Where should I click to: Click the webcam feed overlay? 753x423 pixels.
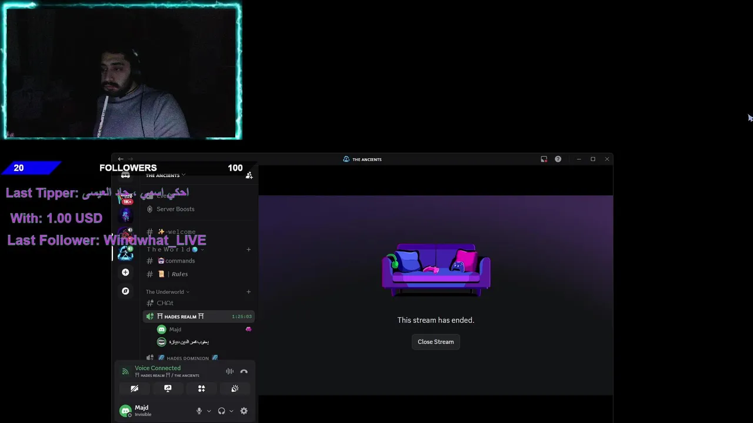122,70
